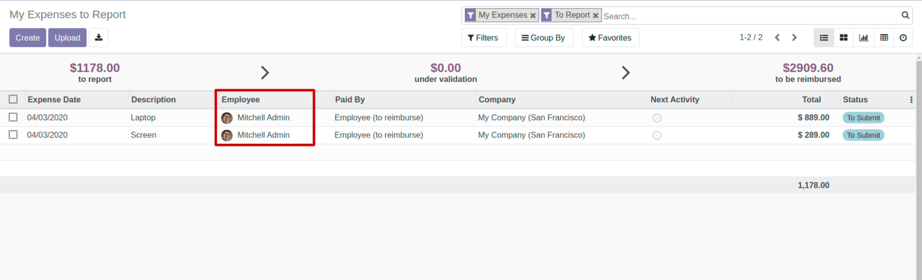Check the Laptop expense row checkbox
The image size is (922, 280).
13,118
